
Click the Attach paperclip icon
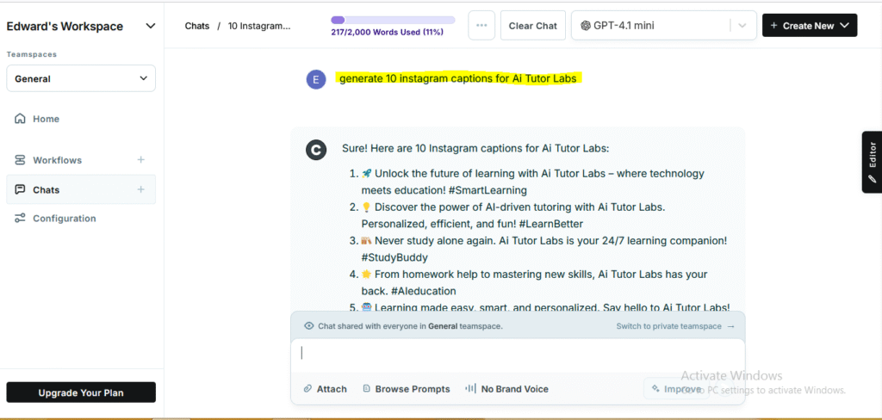pyautogui.click(x=307, y=388)
